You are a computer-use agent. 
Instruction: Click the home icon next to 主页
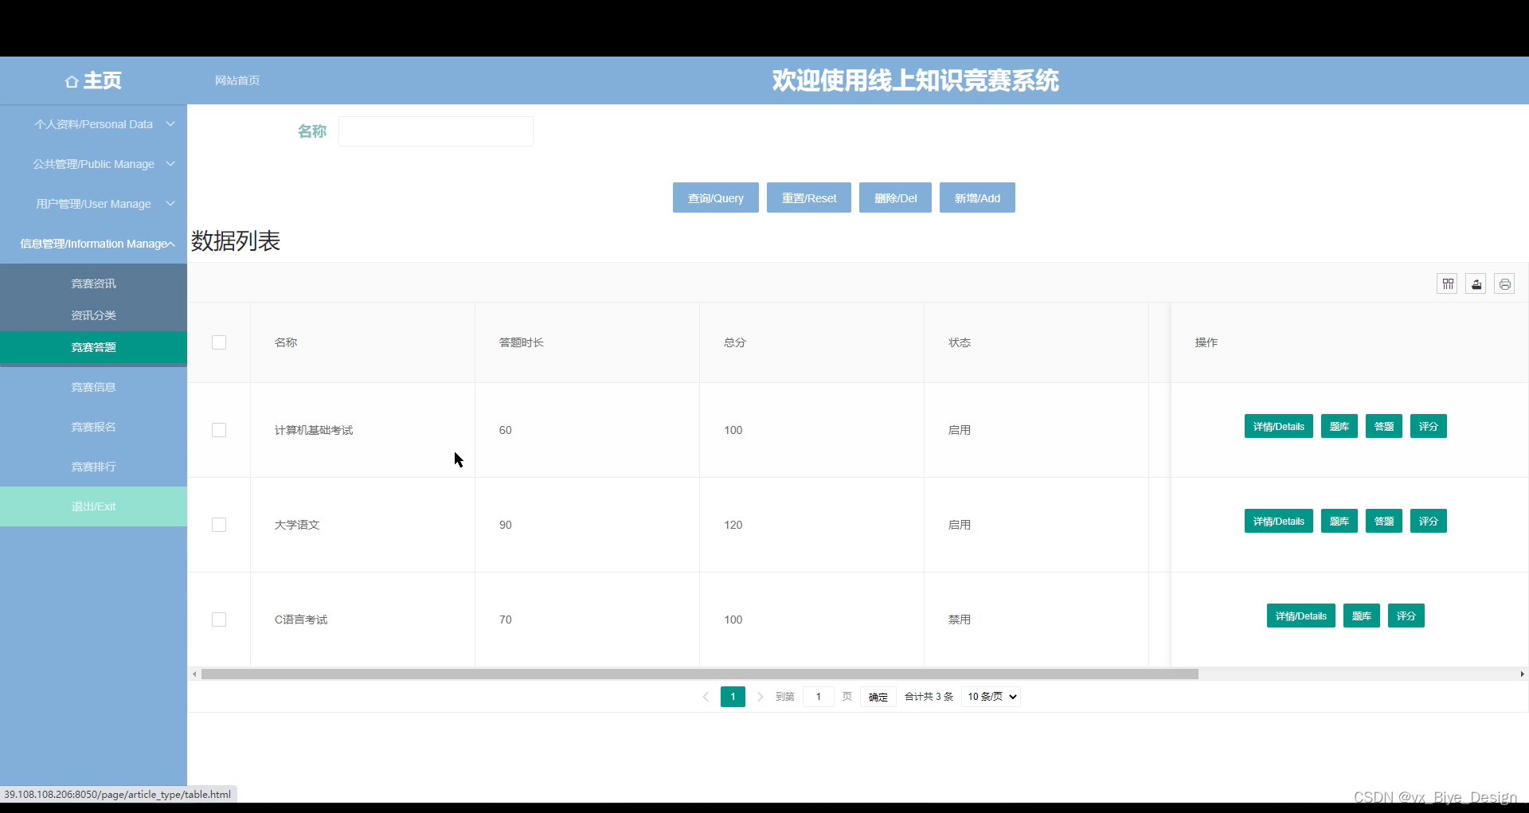[x=72, y=80]
